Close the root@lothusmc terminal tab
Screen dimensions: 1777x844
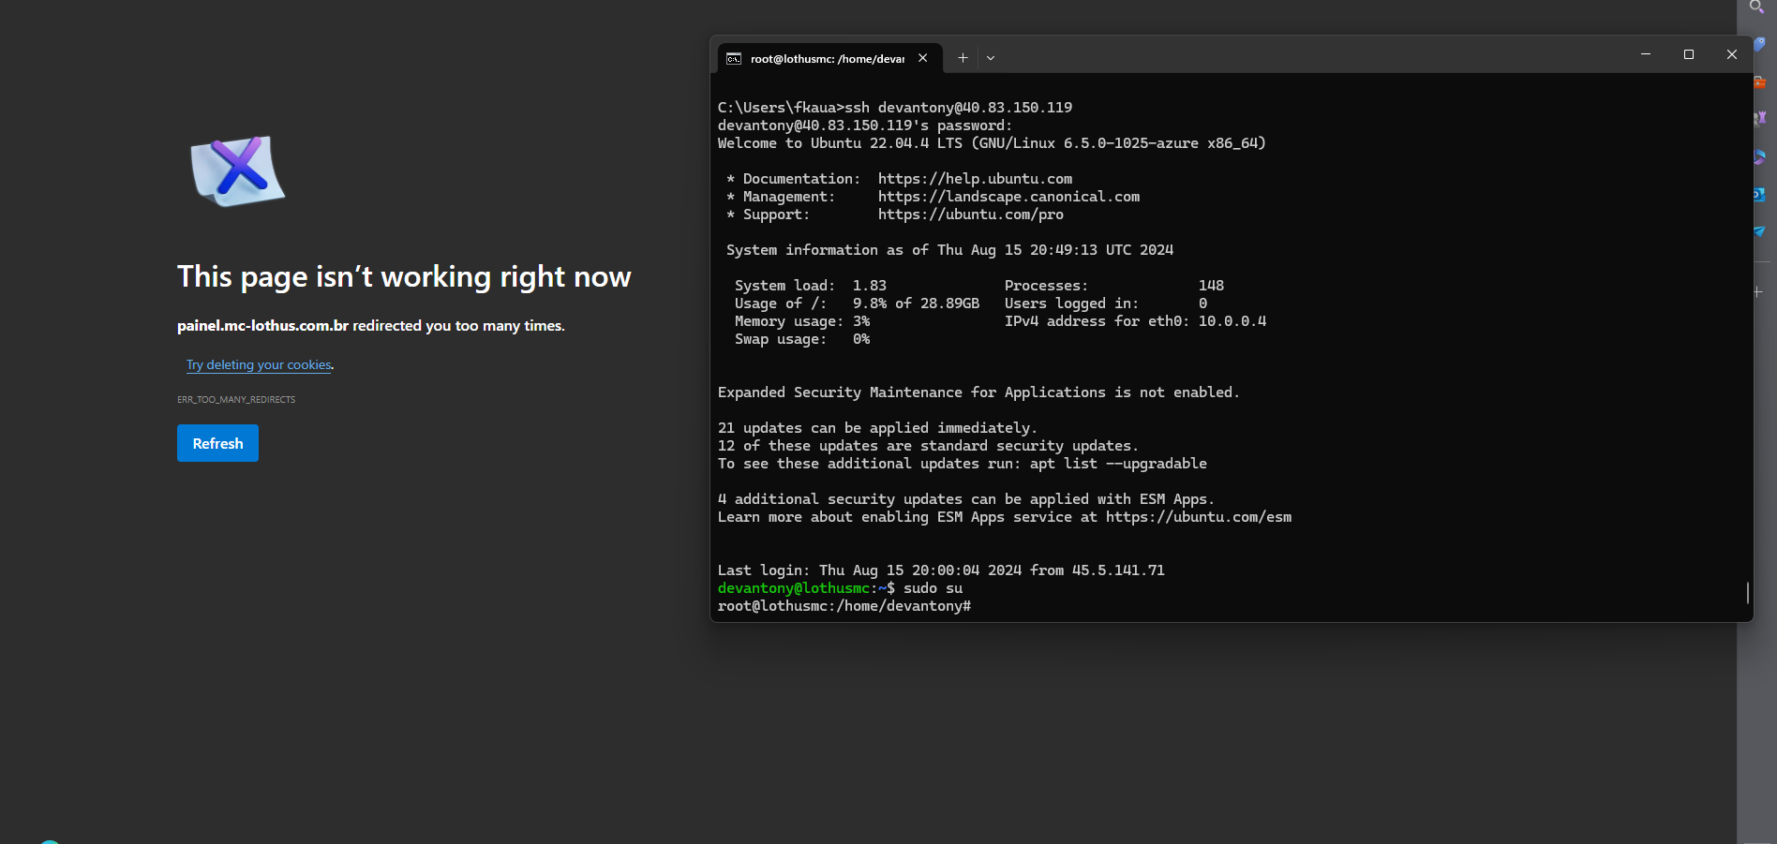922,57
